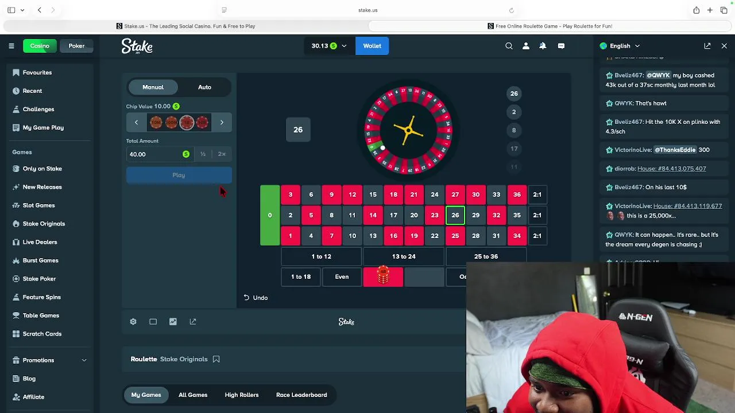Switch to Auto betting mode
Image resolution: width=735 pixels, height=413 pixels.
(204, 87)
